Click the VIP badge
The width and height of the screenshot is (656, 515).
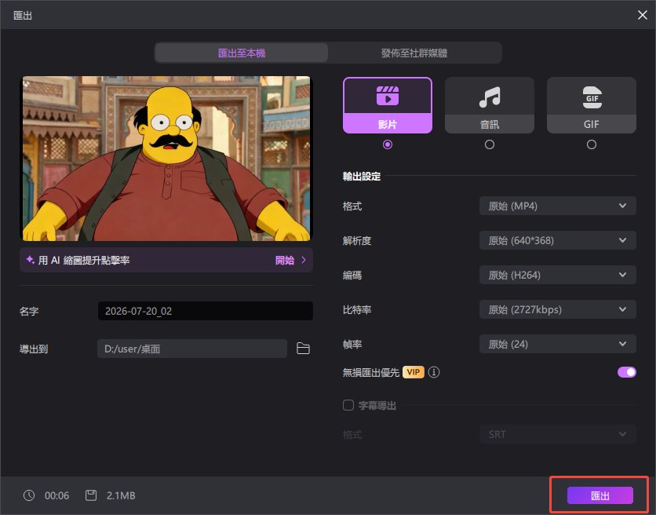tap(414, 372)
